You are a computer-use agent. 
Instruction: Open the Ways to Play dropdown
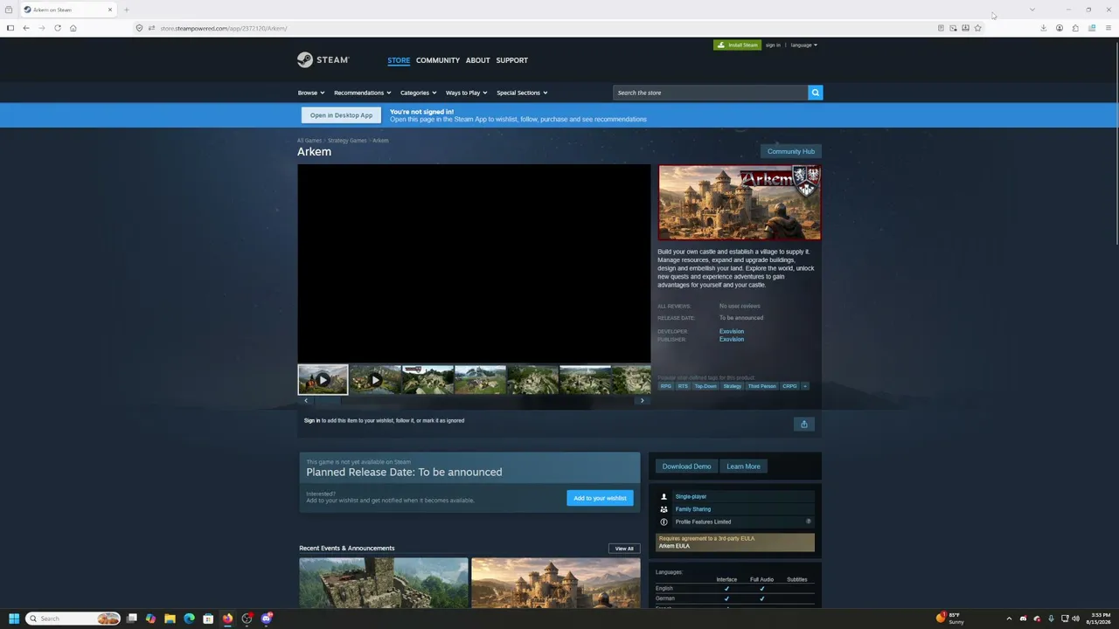tap(467, 93)
